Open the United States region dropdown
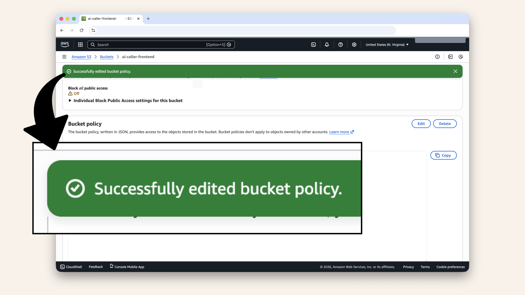The height and width of the screenshot is (295, 525). pyautogui.click(x=387, y=45)
